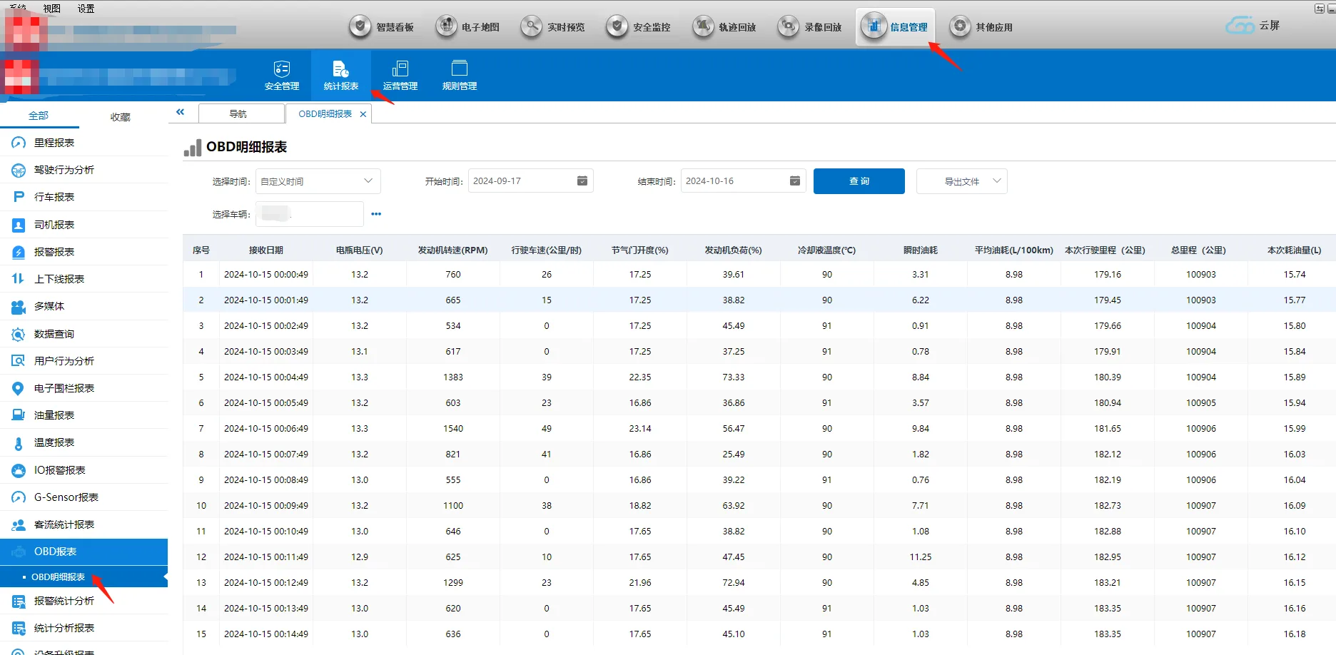Click the 本次耗油量(L) column header
Screen dimensions: 1336x655
coord(1295,250)
